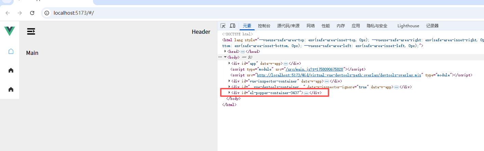Click the Main text in the page
This screenshot has width=484, height=151.
pyautogui.click(x=32, y=53)
